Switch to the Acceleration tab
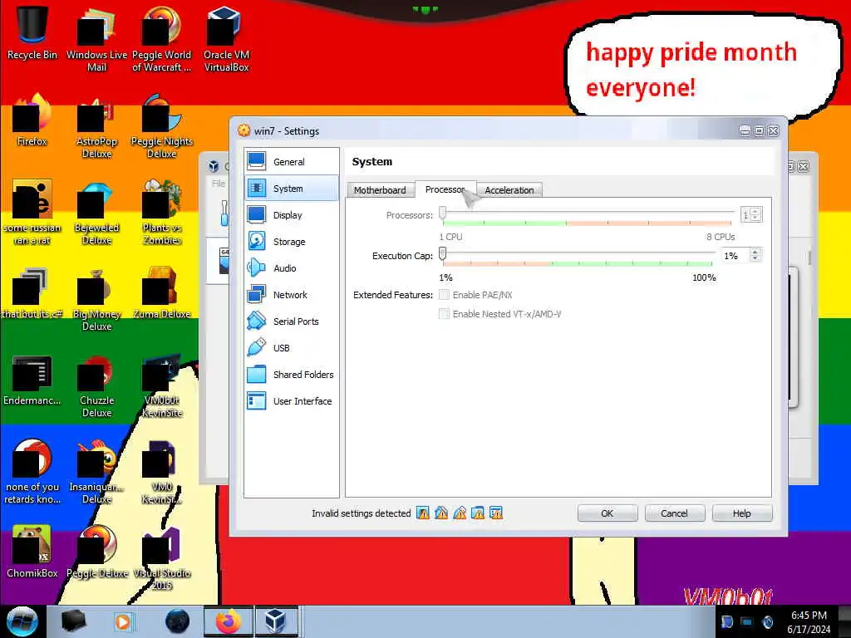The height and width of the screenshot is (638, 851). click(x=509, y=190)
